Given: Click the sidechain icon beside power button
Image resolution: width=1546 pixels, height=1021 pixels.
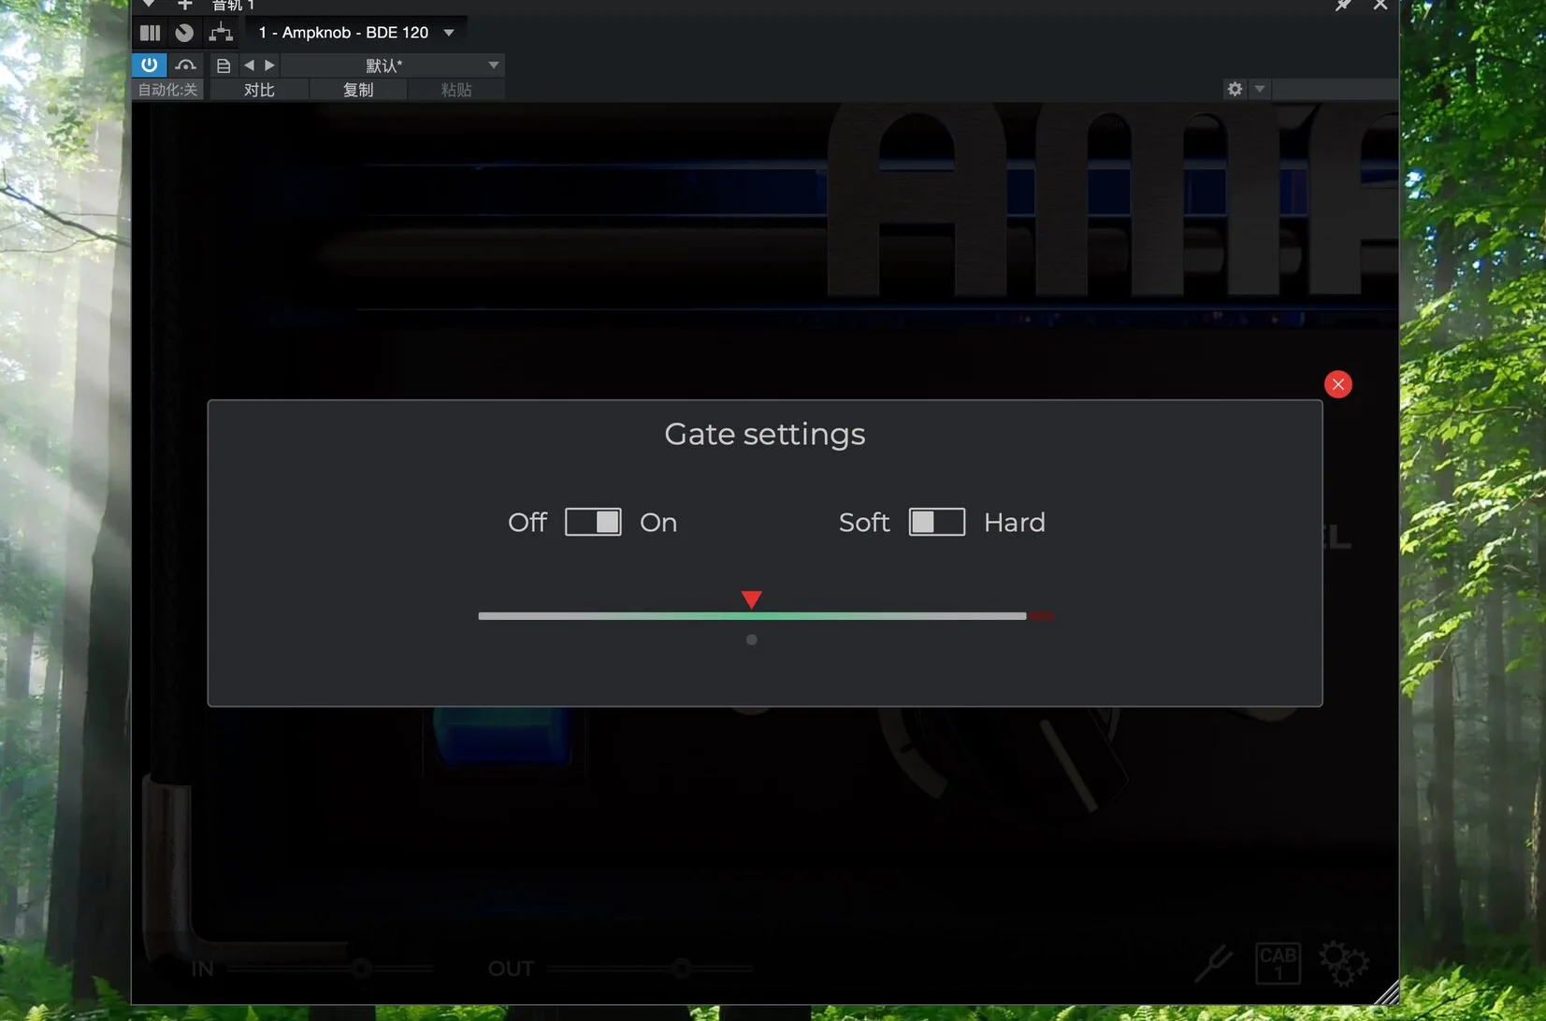Looking at the screenshot, I should coord(185,65).
